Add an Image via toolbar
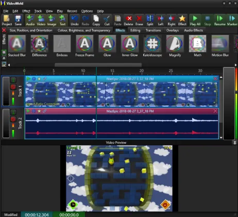This screenshot has height=217, width=238. pos(52,21)
